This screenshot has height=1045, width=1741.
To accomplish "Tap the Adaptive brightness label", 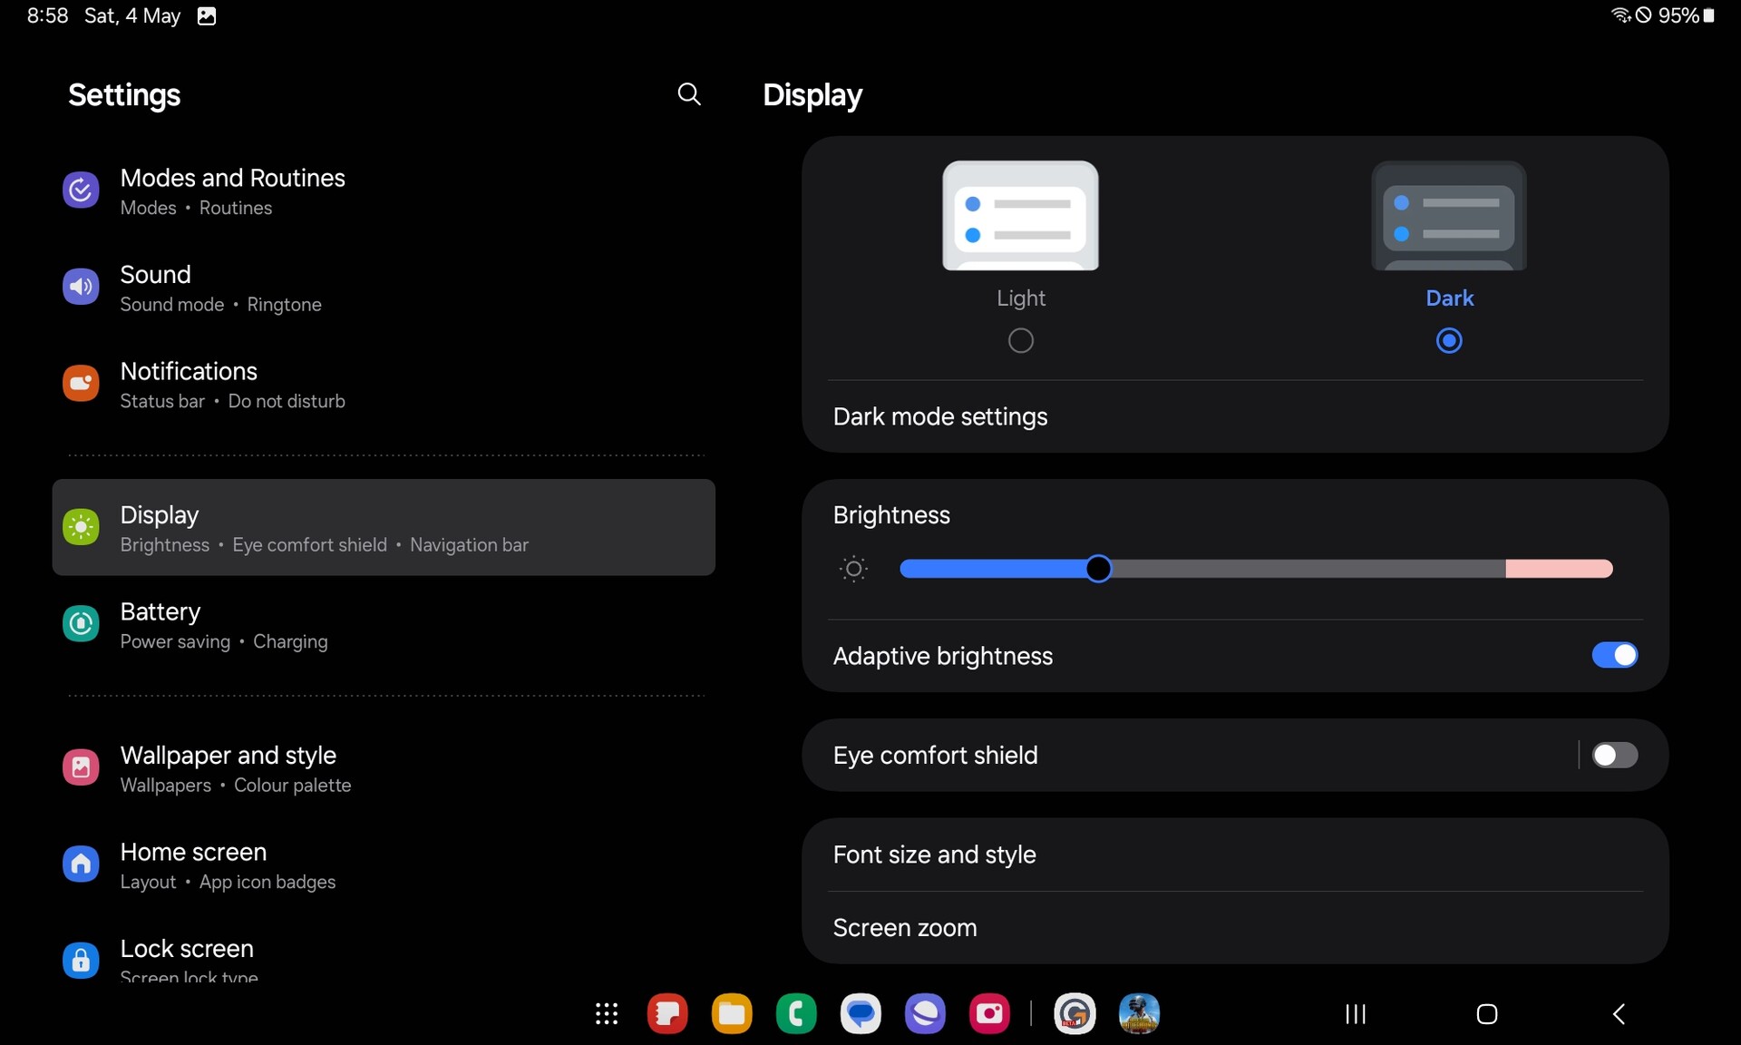I will pos(943,656).
